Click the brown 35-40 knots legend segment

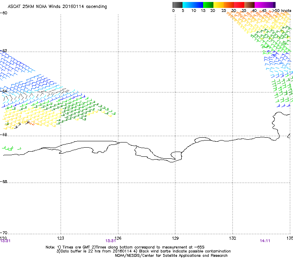249,5
